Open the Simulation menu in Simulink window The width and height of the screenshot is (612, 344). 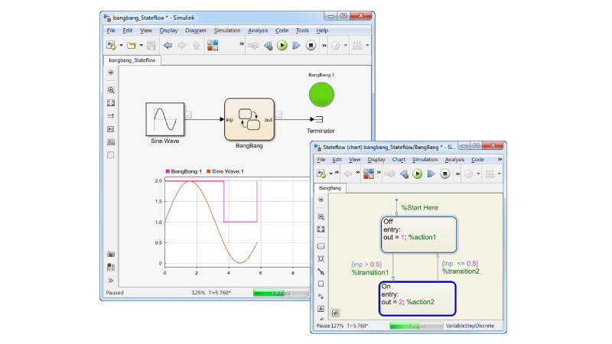pos(226,31)
